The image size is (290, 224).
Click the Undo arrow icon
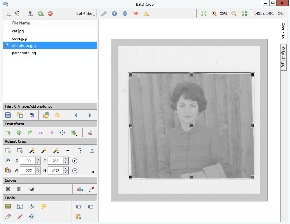click(x=32, y=115)
